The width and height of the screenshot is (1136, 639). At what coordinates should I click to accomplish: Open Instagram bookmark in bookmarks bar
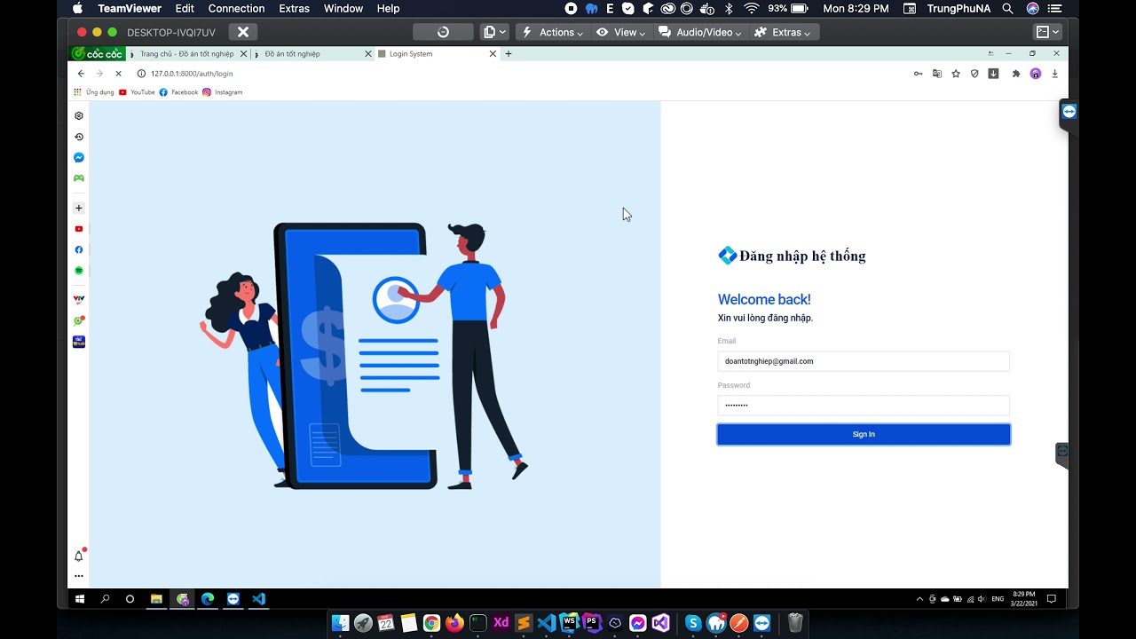222,92
